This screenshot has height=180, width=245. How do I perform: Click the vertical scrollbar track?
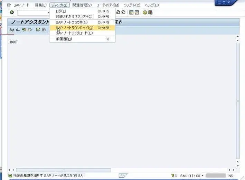click(x=238, y=101)
